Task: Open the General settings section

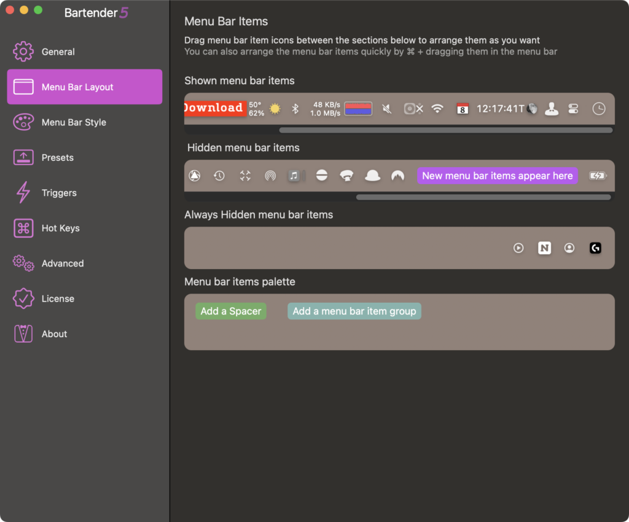Action: (x=58, y=52)
